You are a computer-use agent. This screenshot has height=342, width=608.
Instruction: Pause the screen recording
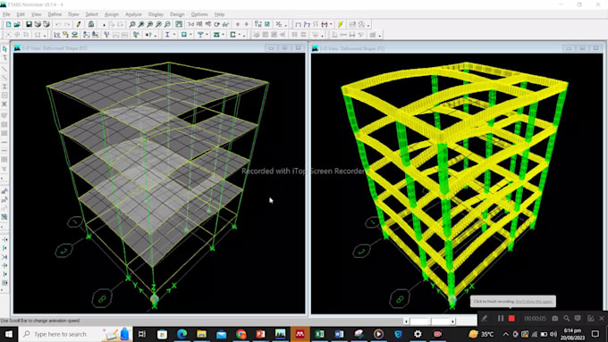point(501,319)
